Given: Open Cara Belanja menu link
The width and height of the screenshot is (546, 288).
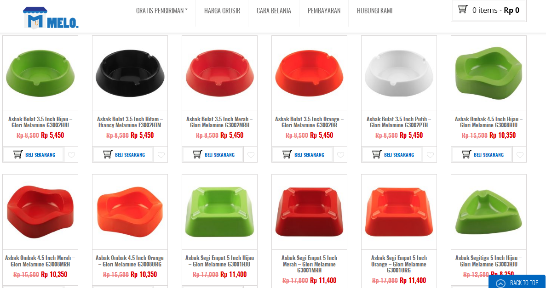Looking at the screenshot, I should tap(274, 11).
